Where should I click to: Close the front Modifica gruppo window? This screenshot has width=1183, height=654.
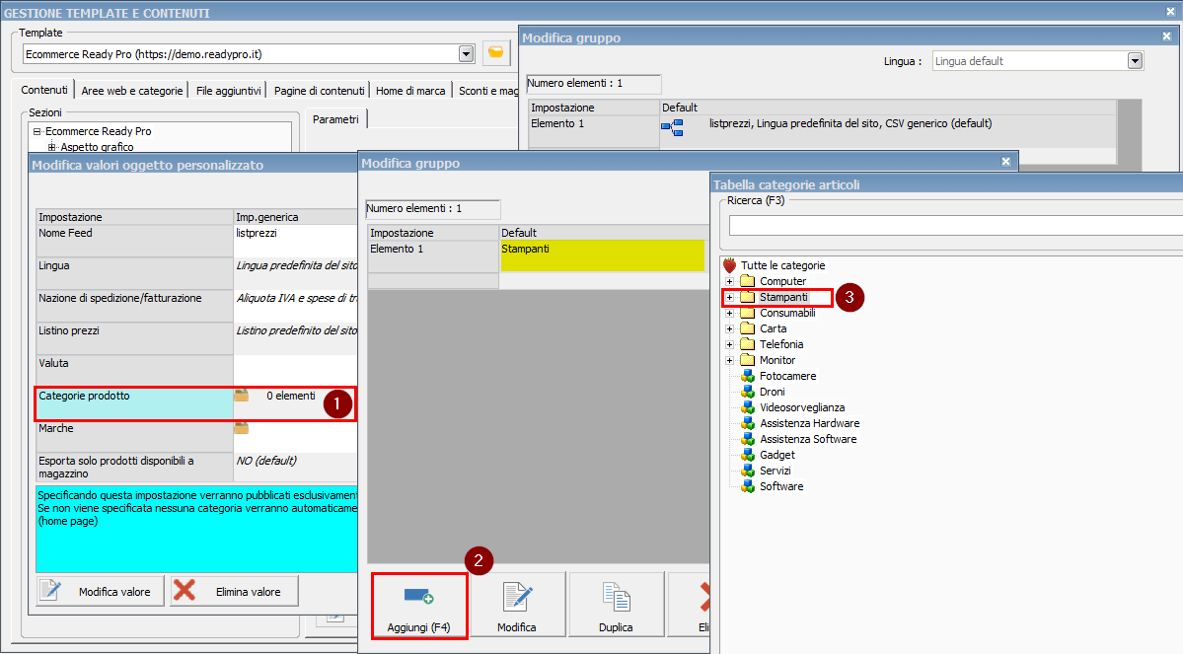point(1005,162)
